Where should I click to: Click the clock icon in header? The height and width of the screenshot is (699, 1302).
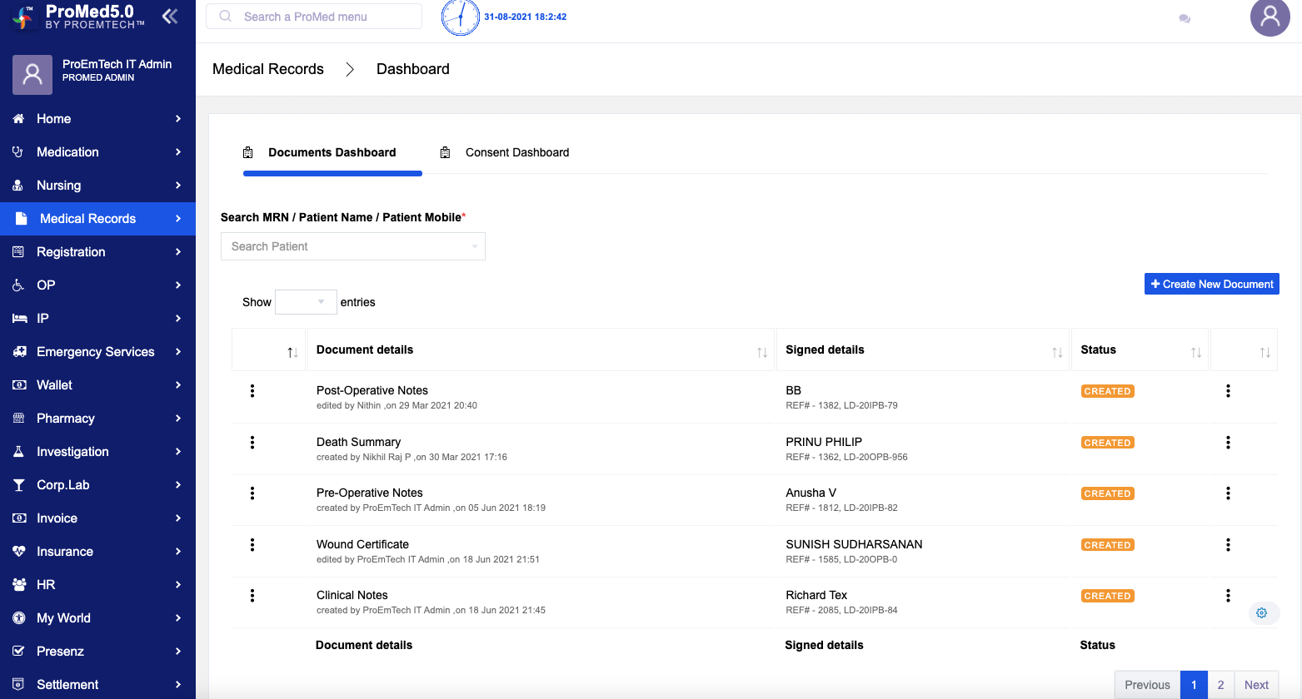coord(460,17)
